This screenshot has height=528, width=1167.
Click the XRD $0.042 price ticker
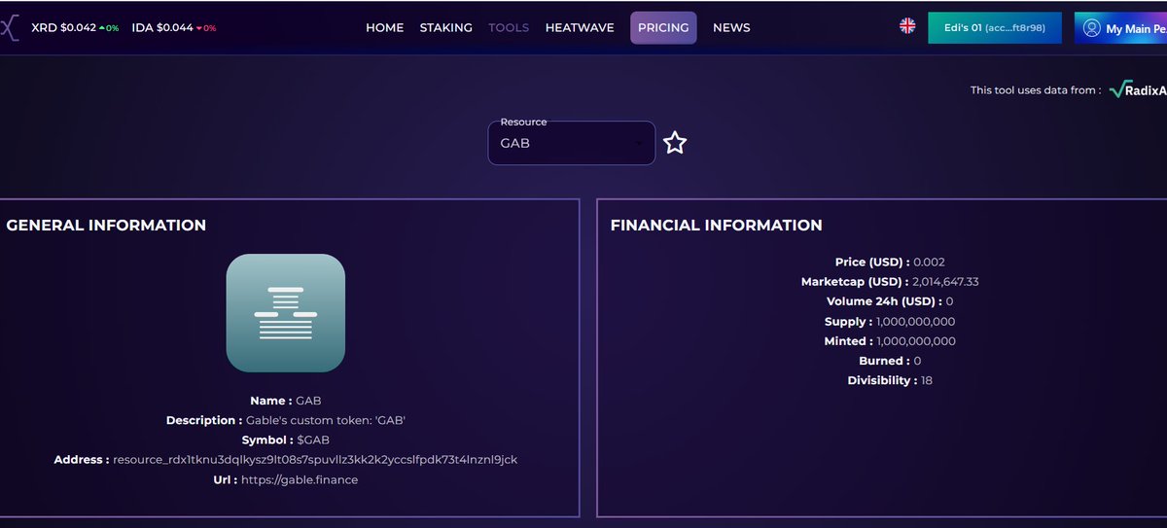click(x=75, y=27)
